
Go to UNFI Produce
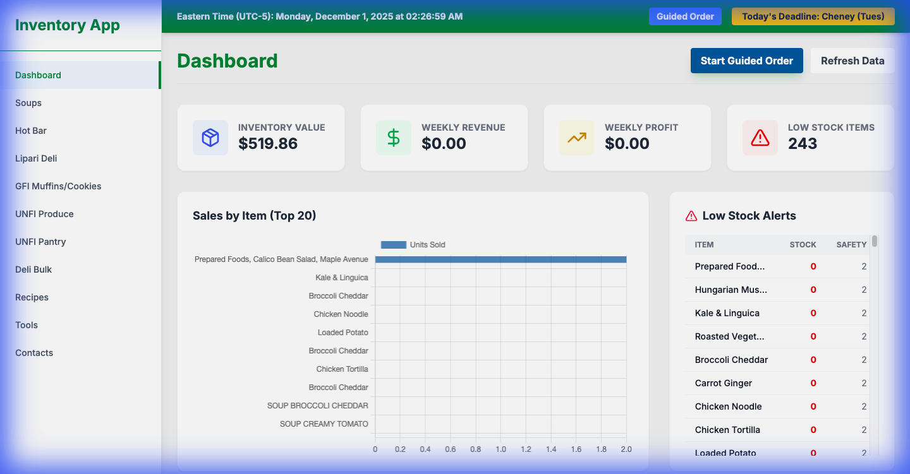coord(44,213)
